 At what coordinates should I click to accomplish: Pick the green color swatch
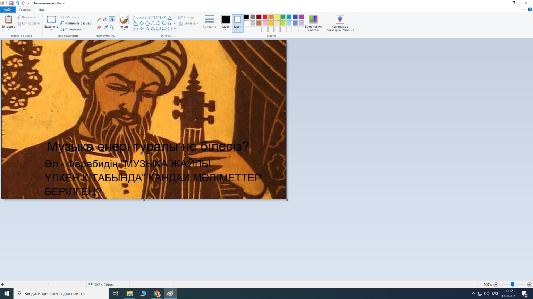pos(283,17)
